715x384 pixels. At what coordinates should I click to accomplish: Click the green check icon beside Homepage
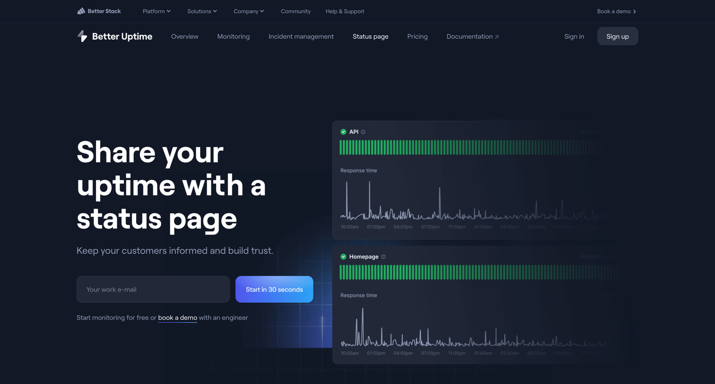tap(343, 257)
